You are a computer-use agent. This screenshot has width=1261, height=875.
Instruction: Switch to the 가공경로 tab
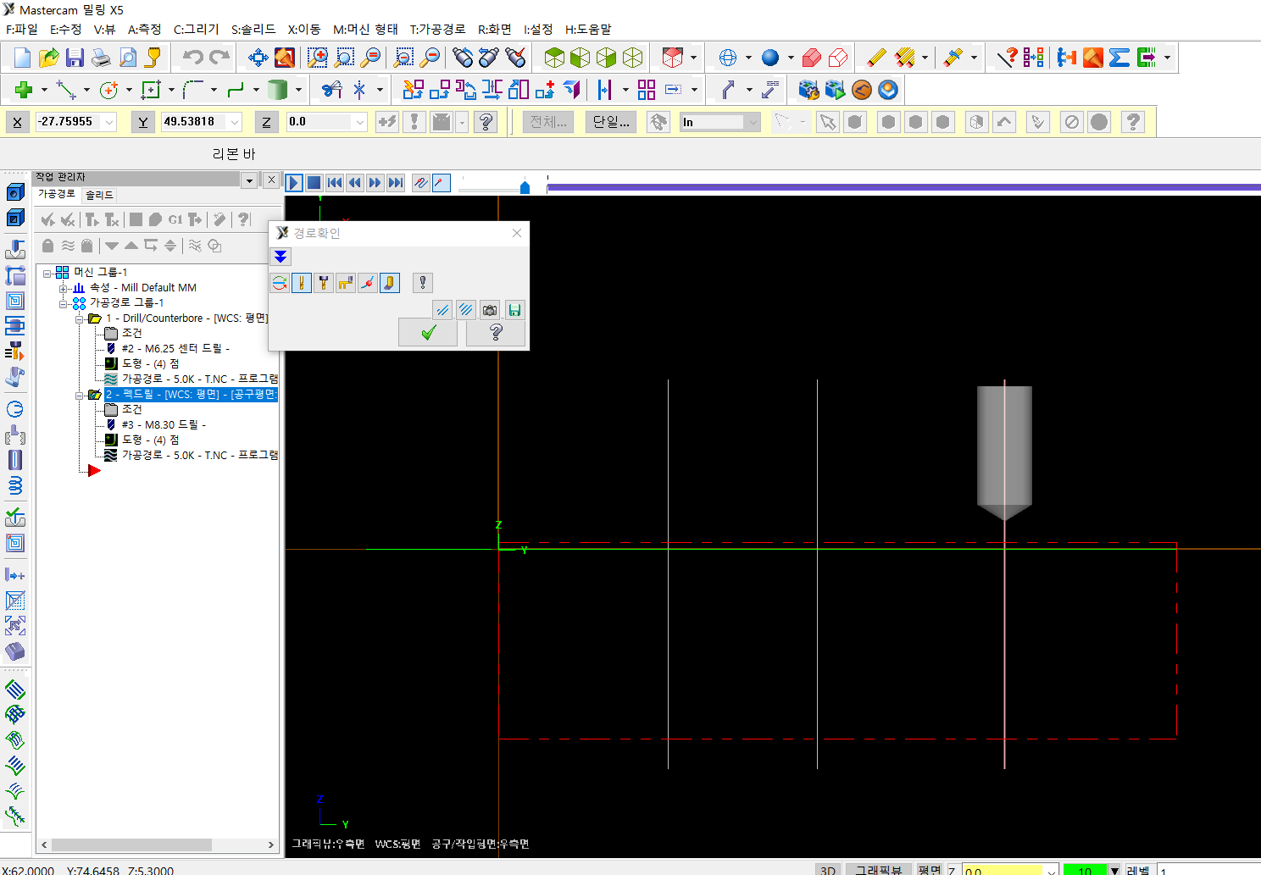point(57,194)
